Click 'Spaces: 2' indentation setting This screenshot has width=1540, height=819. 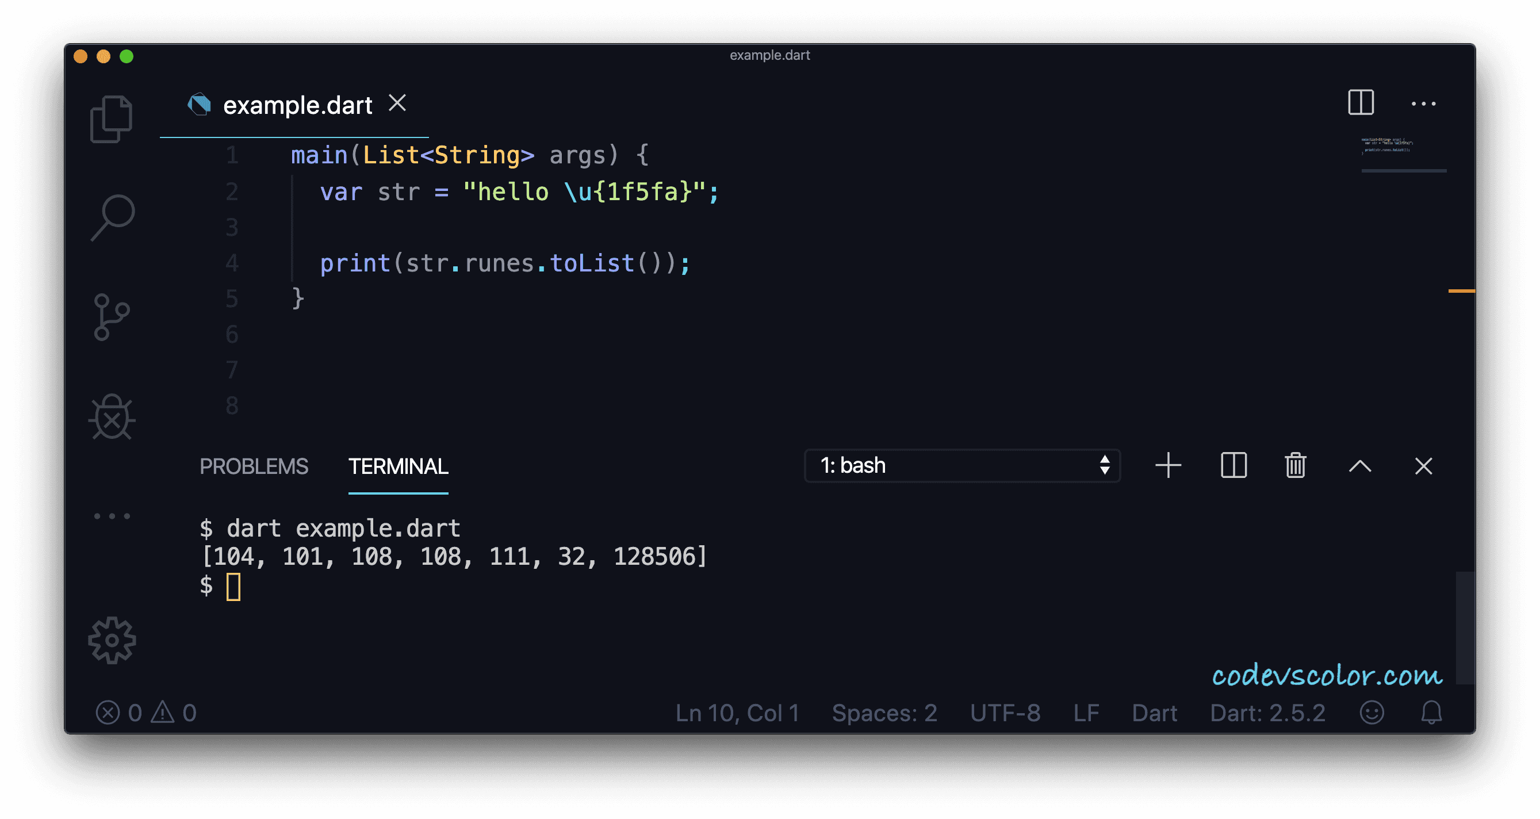tap(884, 713)
